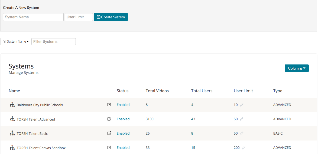Open TORSH Talent Basic external link icon
The width and height of the screenshot is (325, 154).
[x=109, y=133]
